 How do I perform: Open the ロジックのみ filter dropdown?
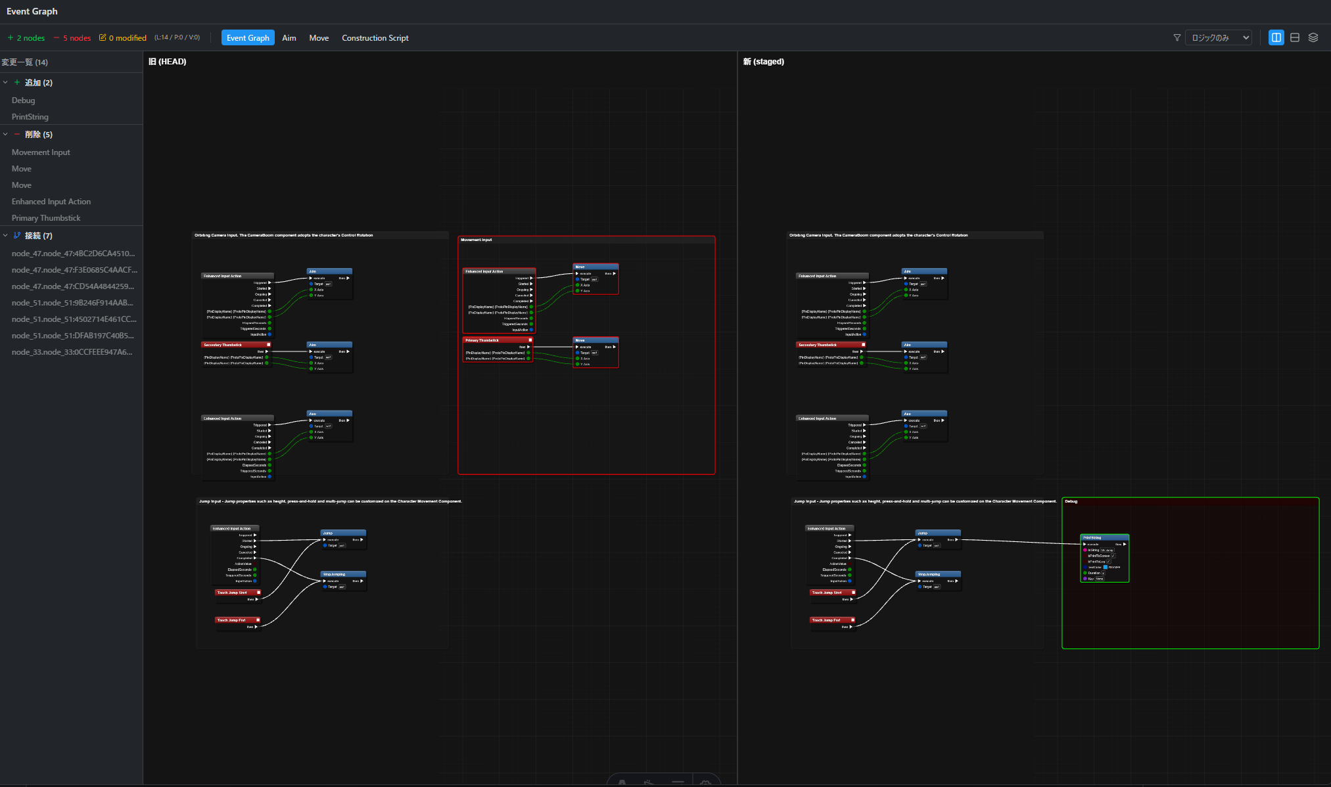(x=1218, y=37)
